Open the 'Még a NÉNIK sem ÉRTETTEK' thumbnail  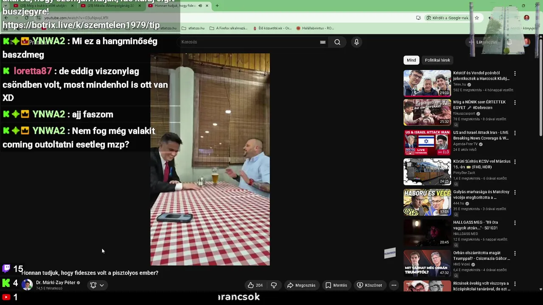pyautogui.click(x=427, y=112)
